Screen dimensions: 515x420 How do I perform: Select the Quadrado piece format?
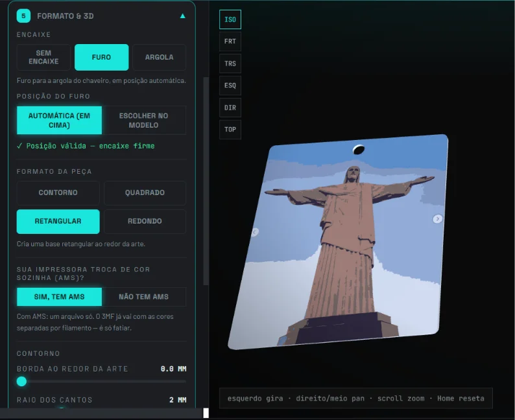145,192
